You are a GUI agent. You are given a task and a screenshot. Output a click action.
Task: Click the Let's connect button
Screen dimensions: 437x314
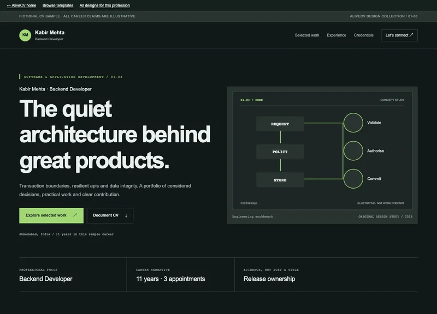coord(399,35)
